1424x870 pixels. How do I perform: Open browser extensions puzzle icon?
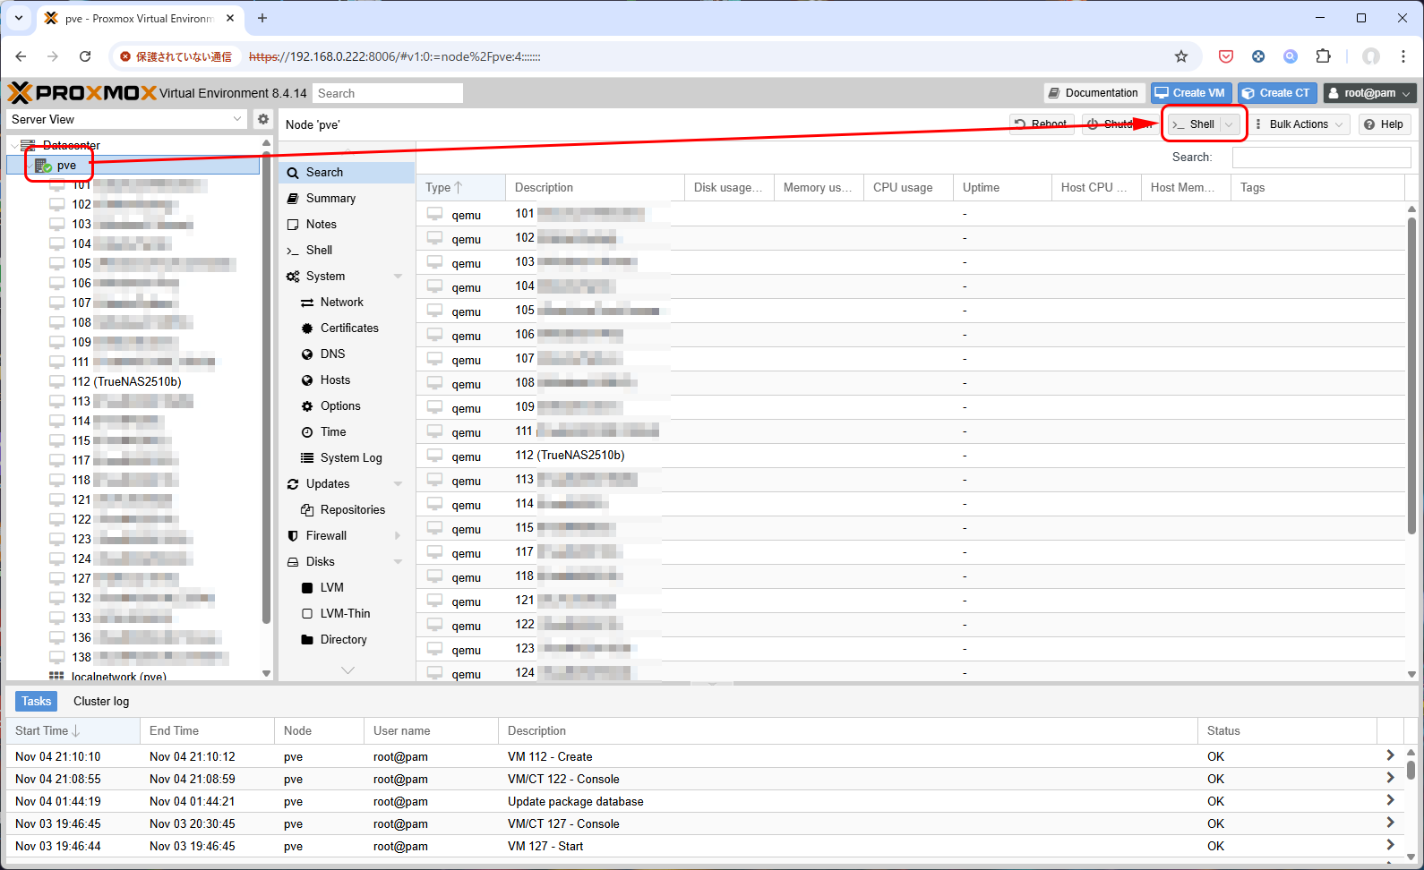tap(1323, 56)
